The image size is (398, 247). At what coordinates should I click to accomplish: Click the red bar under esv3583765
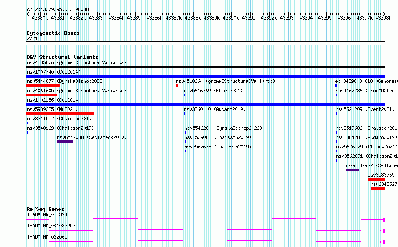377,179
